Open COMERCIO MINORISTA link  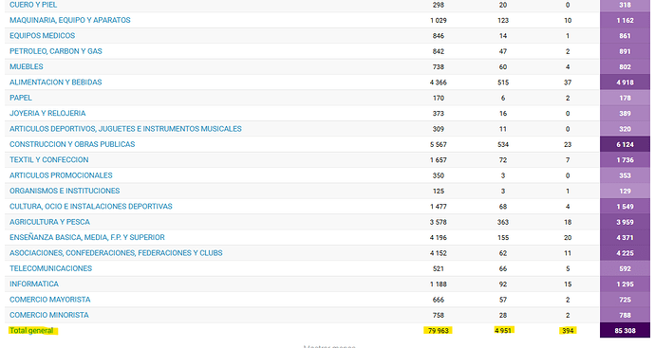(x=48, y=315)
